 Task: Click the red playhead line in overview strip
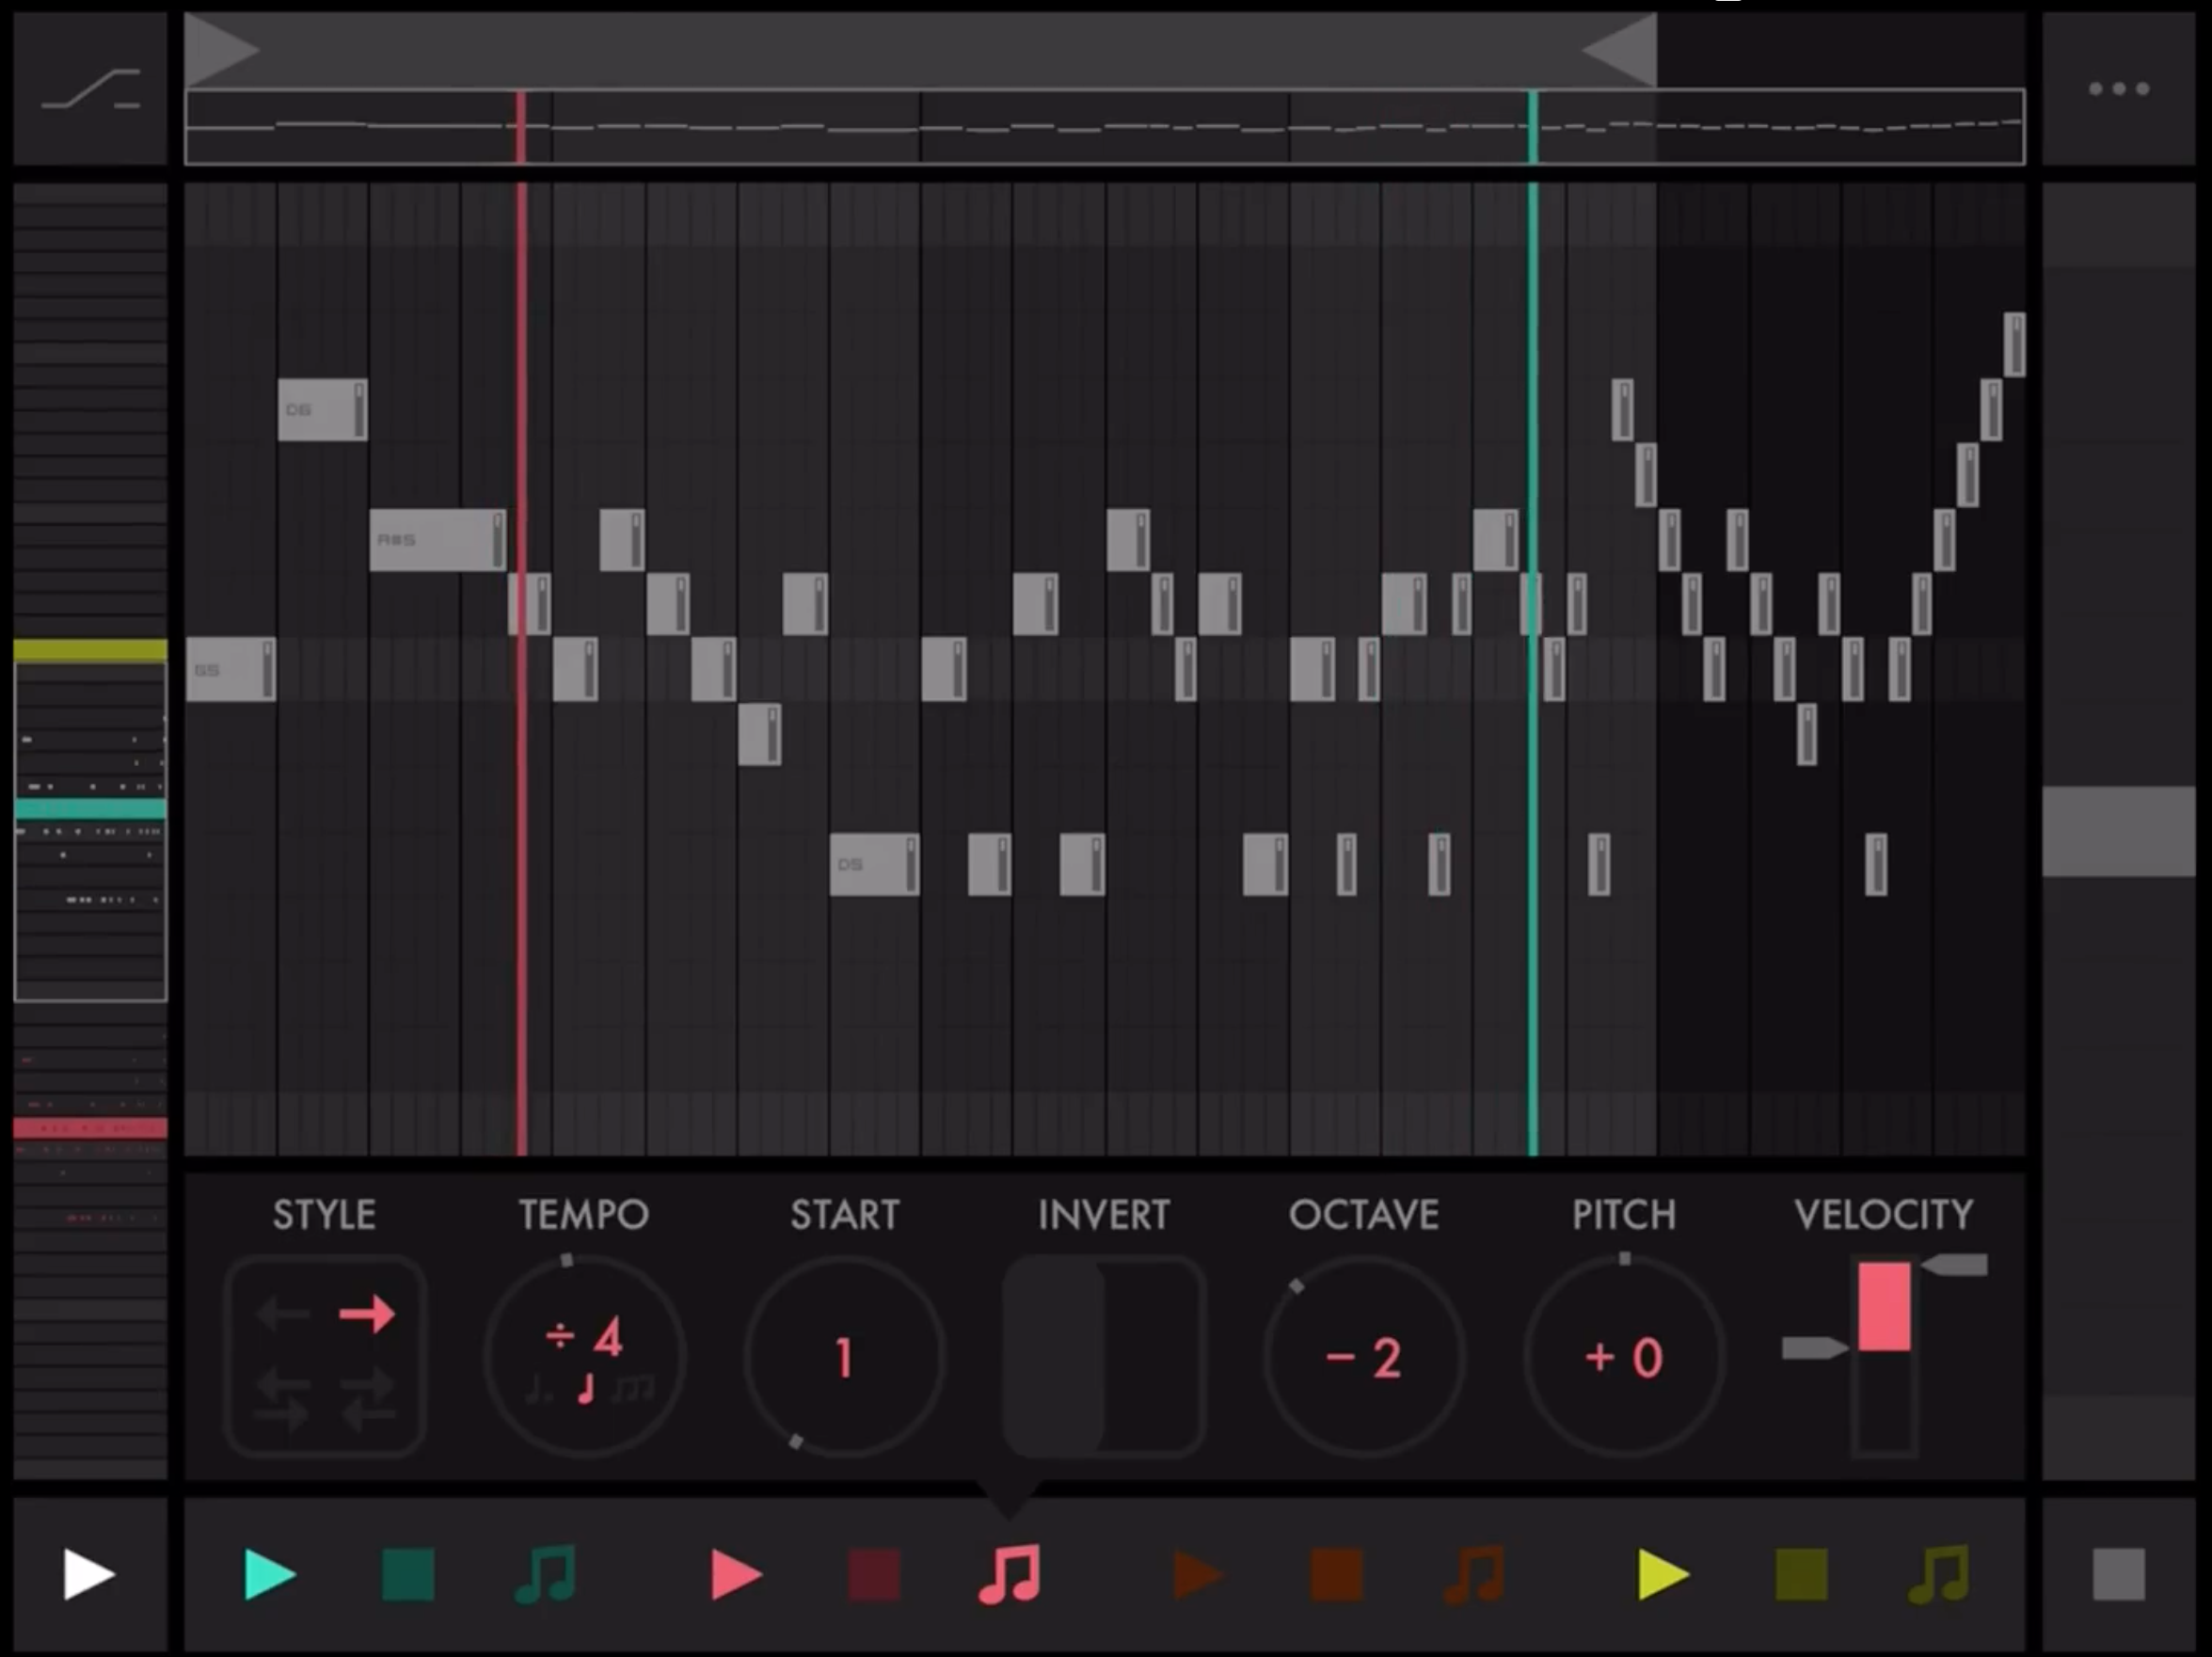click(x=520, y=127)
